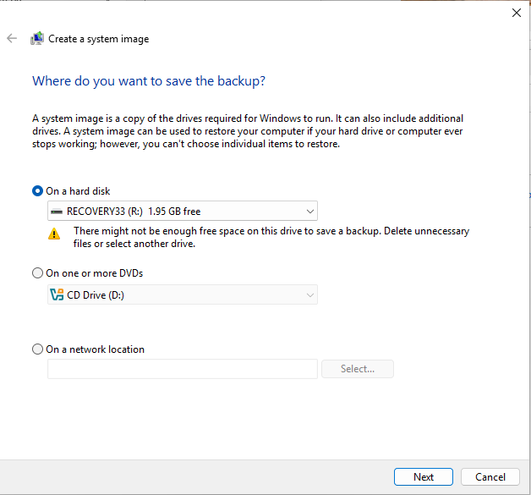This screenshot has height=495, width=531.
Task: Click Next to continue
Action: (x=424, y=476)
